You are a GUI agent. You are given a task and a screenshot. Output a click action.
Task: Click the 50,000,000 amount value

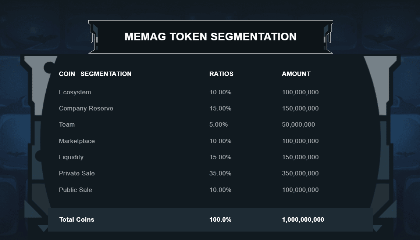click(x=298, y=124)
